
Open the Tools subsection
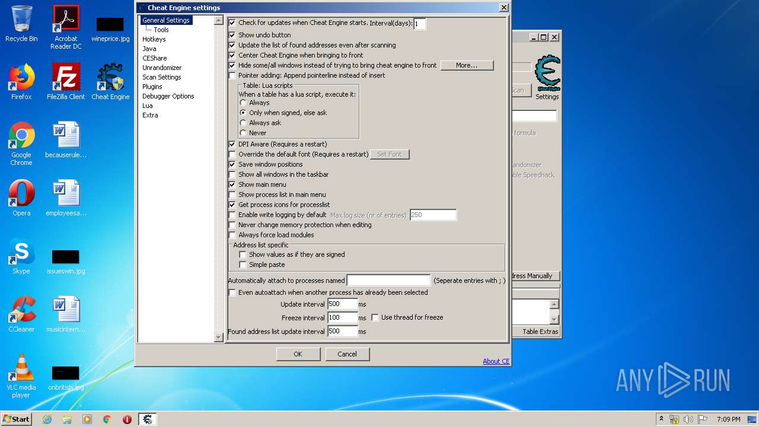point(161,30)
